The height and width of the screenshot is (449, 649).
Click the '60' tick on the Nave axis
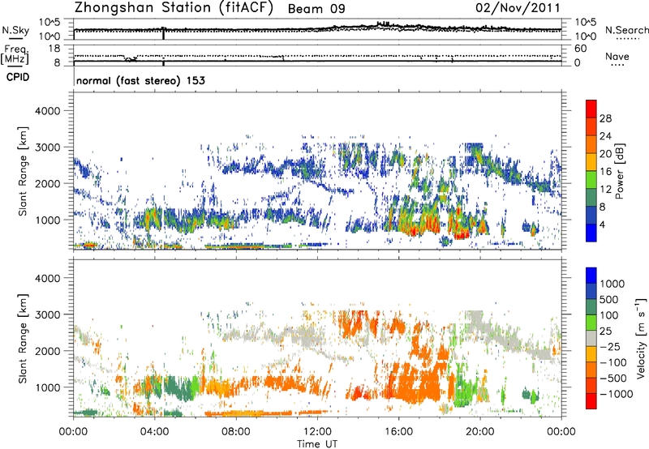coord(581,49)
